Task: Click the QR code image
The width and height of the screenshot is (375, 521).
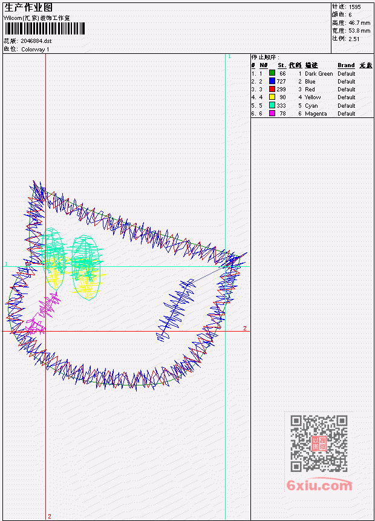Action: point(319,444)
